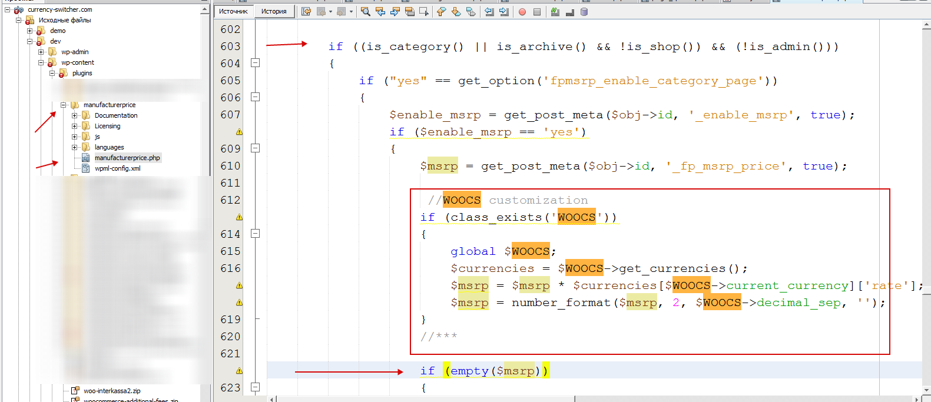Collapse the wp-content folder
Image resolution: width=931 pixels, height=402 pixels.
pyautogui.click(x=41, y=62)
